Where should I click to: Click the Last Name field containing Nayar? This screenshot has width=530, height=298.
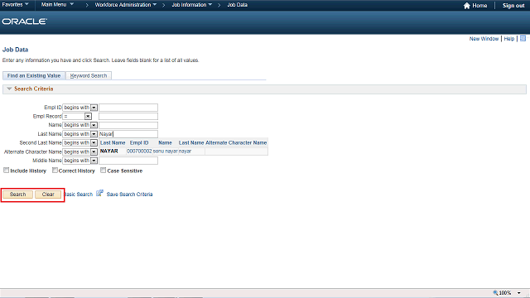128,134
